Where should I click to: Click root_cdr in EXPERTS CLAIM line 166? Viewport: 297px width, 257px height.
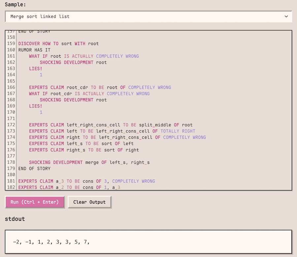(77, 87)
